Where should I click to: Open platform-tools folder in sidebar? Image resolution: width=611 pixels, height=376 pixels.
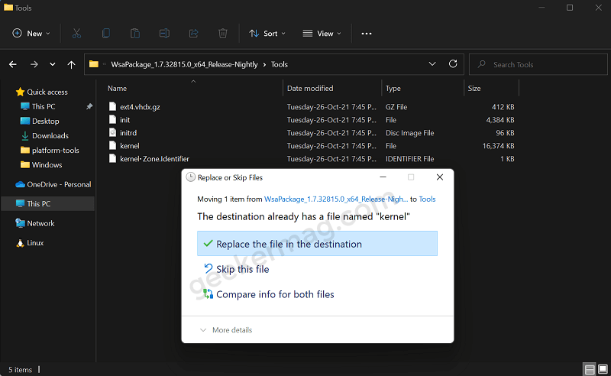[x=55, y=150]
